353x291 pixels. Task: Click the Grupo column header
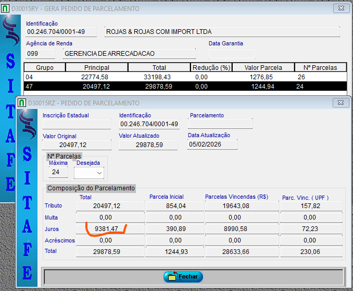pyautogui.click(x=45, y=67)
